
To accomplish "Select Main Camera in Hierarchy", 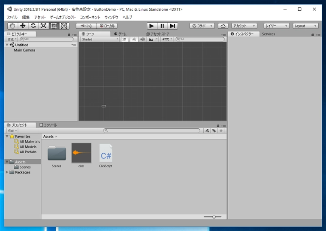I will pos(24,50).
